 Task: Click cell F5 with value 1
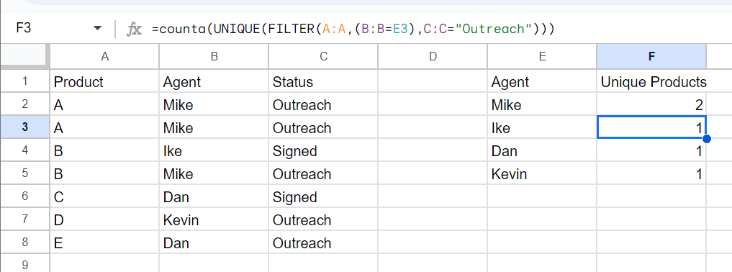pyautogui.click(x=651, y=173)
